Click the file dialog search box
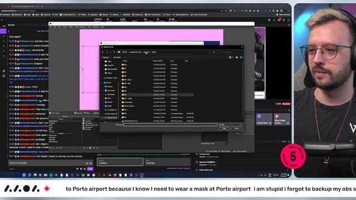The image size is (356, 200). [230, 52]
